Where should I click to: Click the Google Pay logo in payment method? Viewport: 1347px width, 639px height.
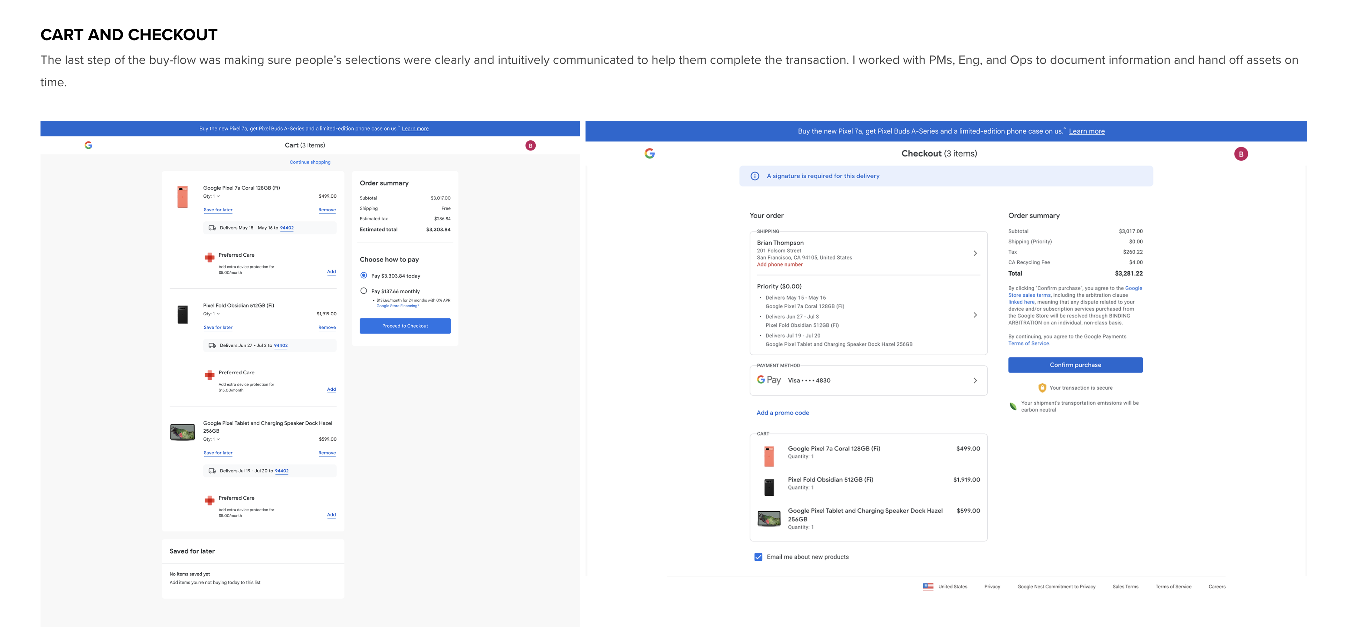769,380
